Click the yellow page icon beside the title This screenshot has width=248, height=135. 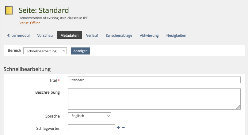coord(9,11)
